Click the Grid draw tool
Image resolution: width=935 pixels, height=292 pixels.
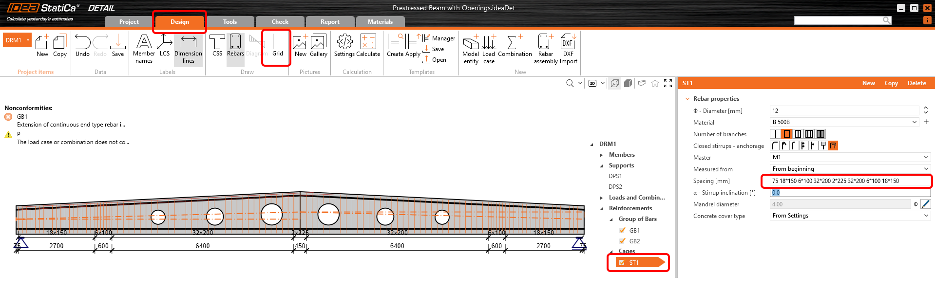[277, 46]
